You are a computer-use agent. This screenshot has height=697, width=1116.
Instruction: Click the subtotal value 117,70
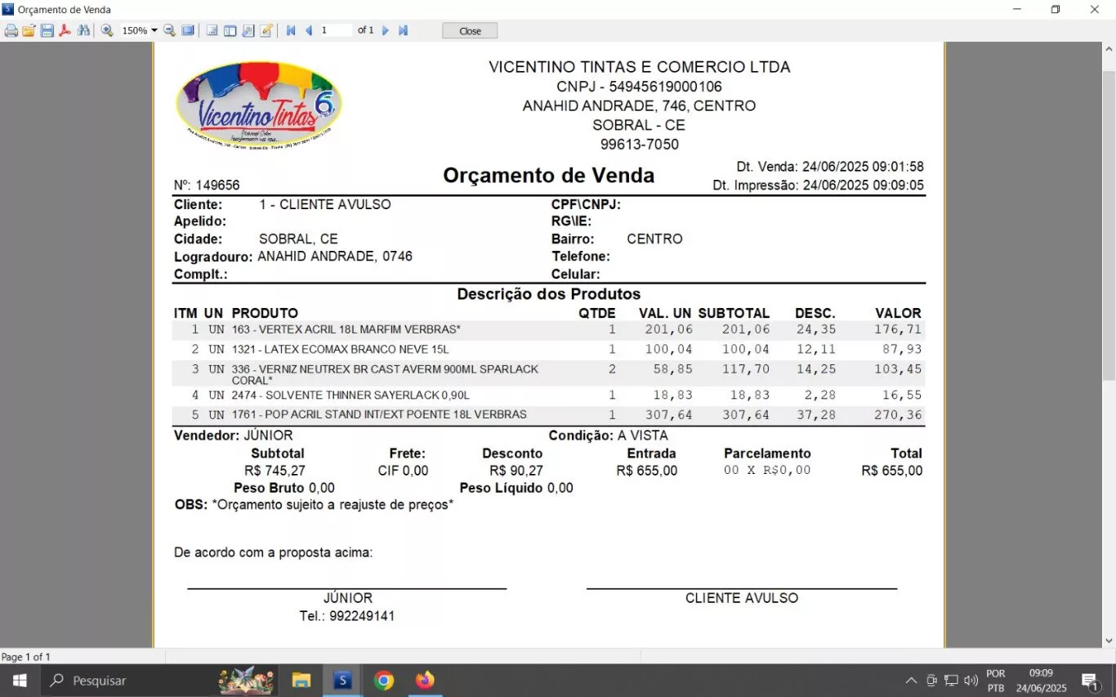coord(746,369)
